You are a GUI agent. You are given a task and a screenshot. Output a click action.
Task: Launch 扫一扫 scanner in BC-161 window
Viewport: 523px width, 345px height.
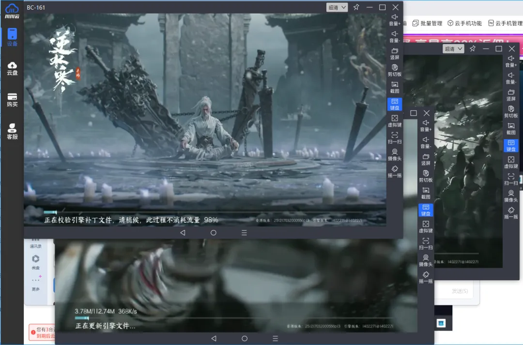395,138
